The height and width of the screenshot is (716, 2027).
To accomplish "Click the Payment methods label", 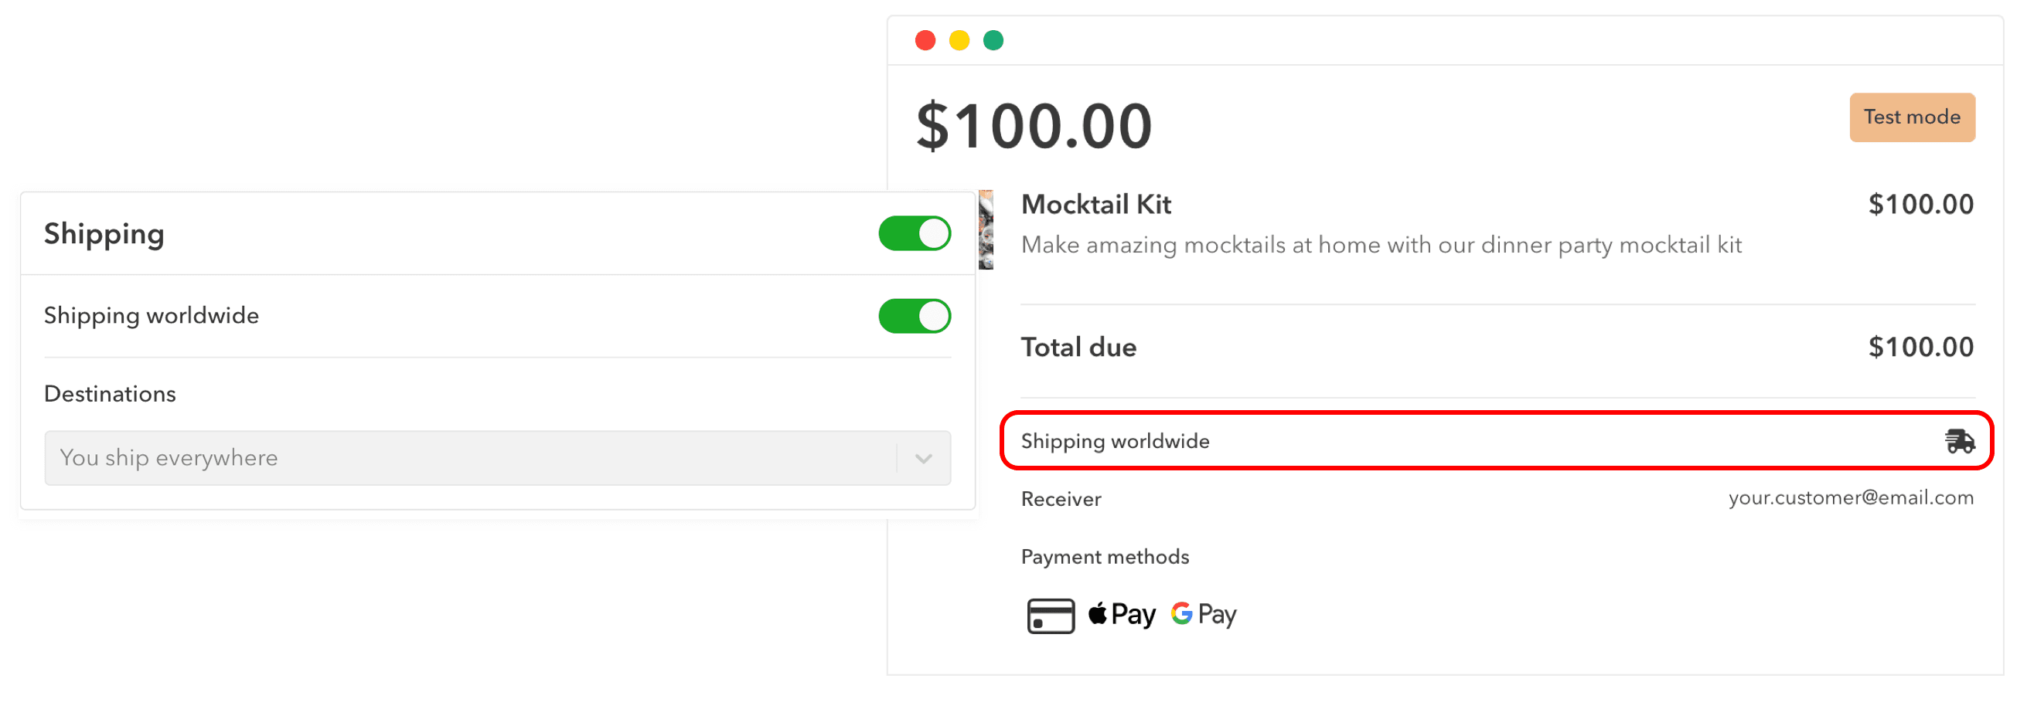I will [x=1105, y=556].
